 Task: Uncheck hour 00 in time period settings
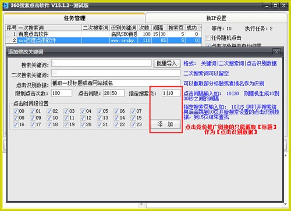(15, 111)
